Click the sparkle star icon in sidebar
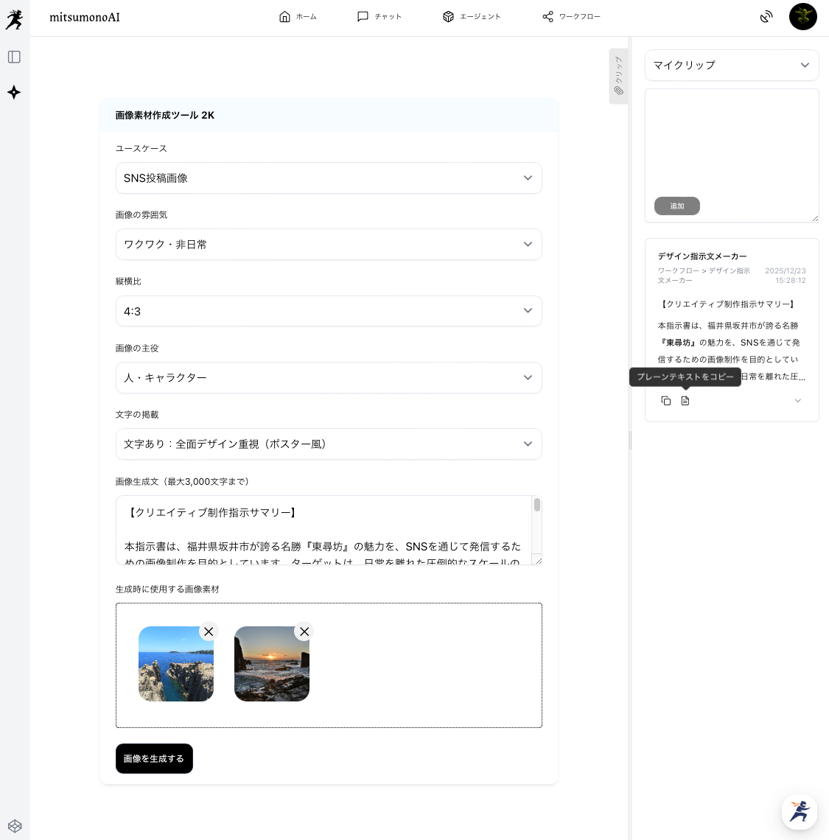The width and height of the screenshot is (829, 840). coord(14,92)
